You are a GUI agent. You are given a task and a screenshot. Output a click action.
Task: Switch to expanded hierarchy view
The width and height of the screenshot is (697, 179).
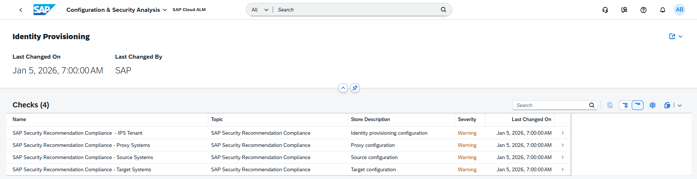coord(625,105)
